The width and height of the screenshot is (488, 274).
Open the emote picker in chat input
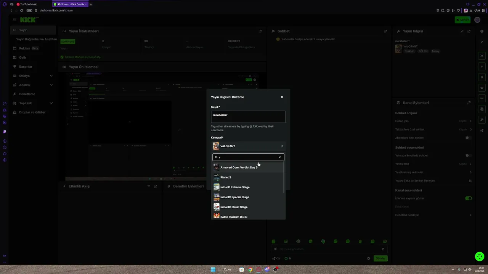click(383, 249)
